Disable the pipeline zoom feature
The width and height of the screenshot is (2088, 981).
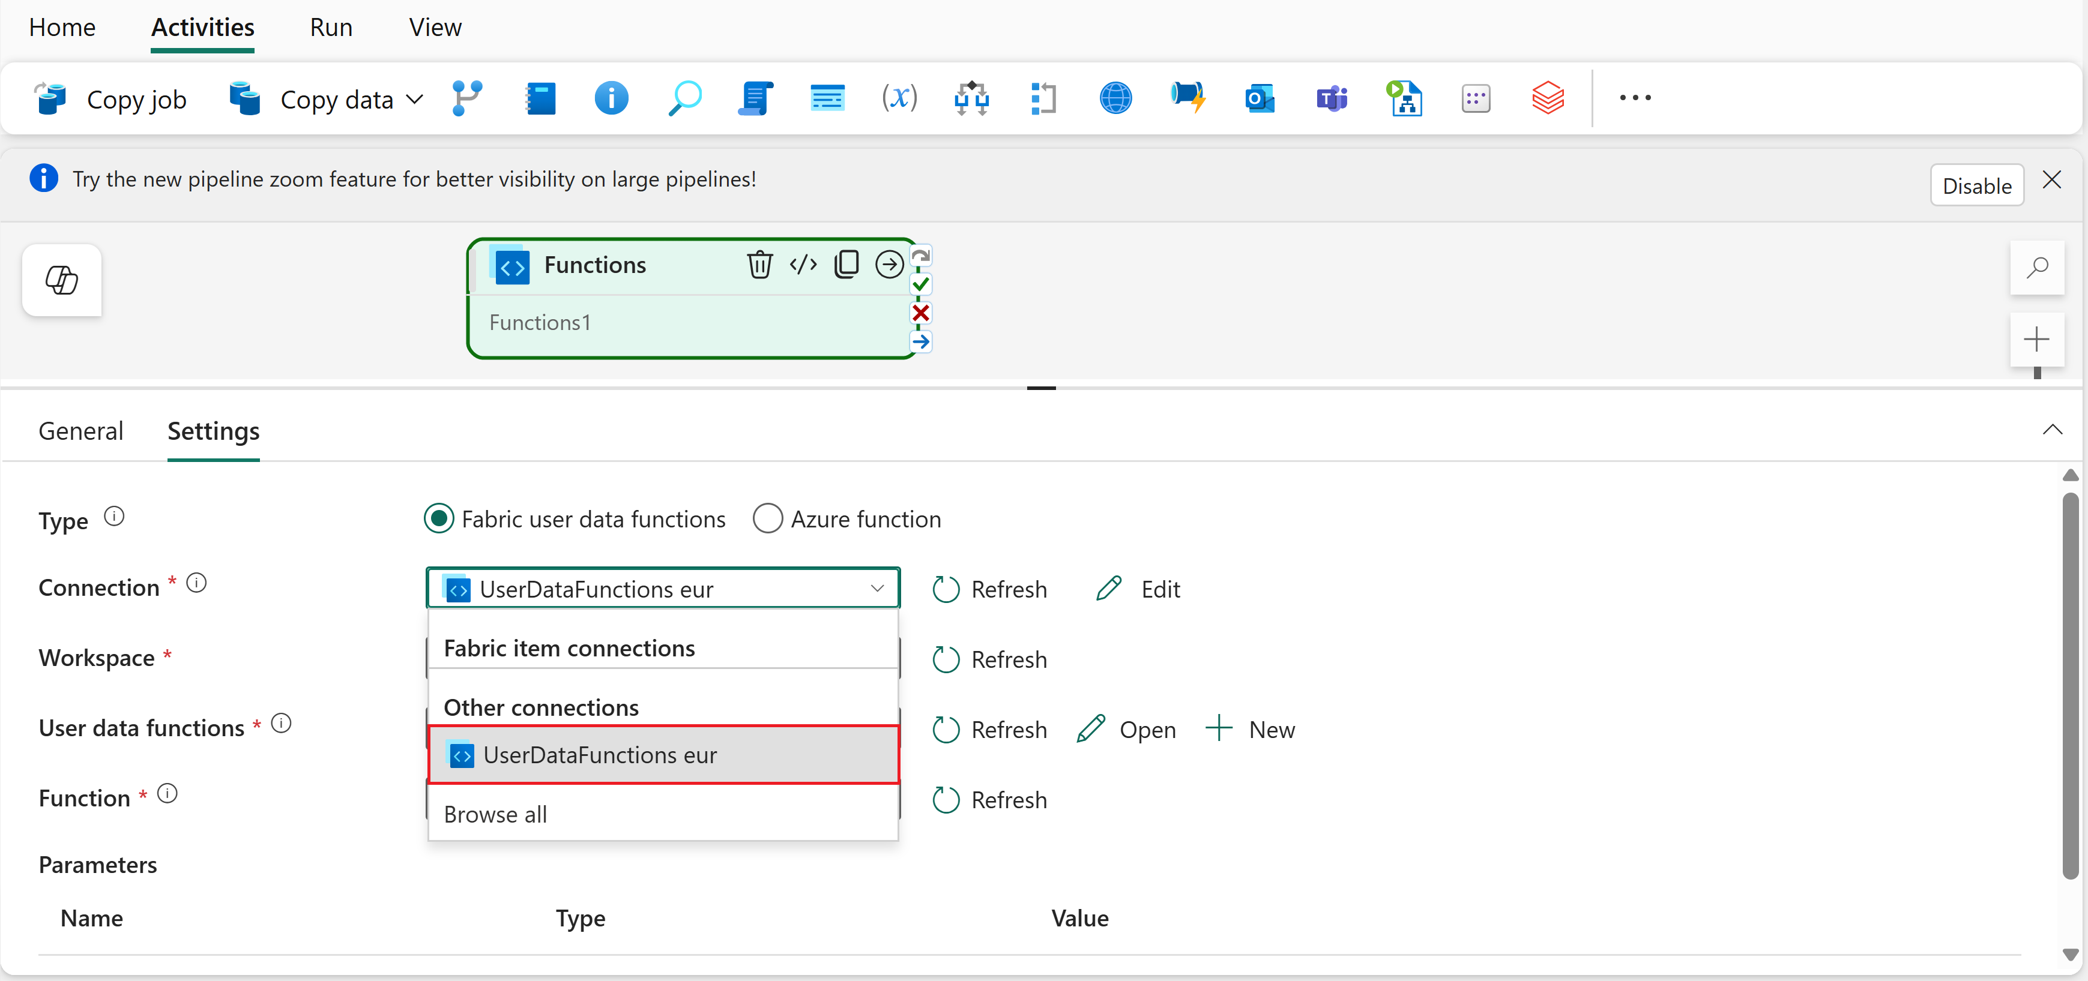(x=1976, y=185)
